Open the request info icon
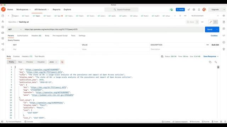Viewport: 227px width, 127px height. [224, 42]
